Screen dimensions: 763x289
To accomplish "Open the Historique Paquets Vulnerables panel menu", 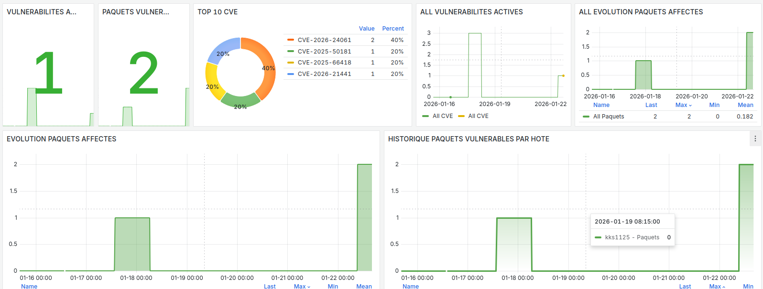I will (755, 139).
